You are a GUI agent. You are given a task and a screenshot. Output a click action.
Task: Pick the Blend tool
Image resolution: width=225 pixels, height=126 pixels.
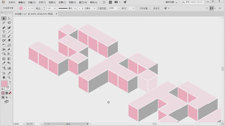(x=9, y=63)
